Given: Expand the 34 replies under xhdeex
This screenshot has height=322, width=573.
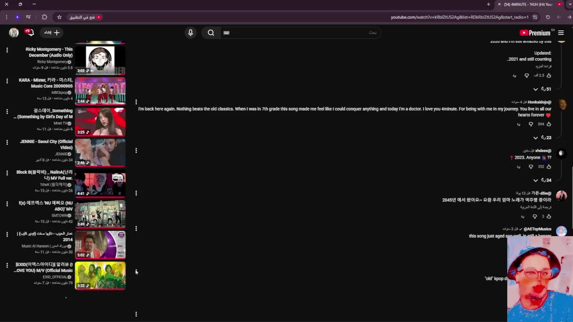Looking at the screenshot, I should click(542, 180).
